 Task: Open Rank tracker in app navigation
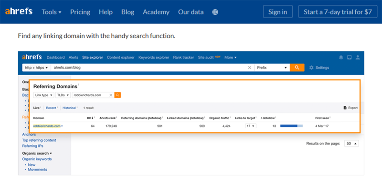tap(183, 57)
